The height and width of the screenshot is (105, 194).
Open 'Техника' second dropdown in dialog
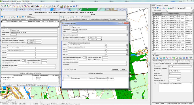coord(127,45)
